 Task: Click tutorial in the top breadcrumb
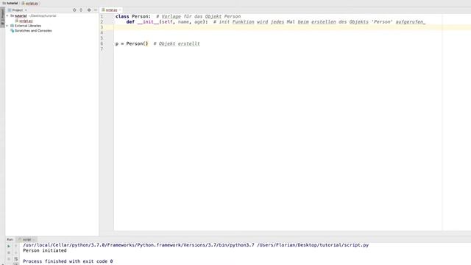coord(12,3)
